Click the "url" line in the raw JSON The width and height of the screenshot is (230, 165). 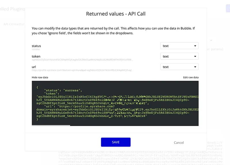(x=75, y=106)
